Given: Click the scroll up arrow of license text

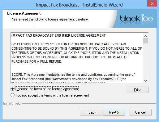Looking at the screenshot, I should pyautogui.click(x=145, y=36).
